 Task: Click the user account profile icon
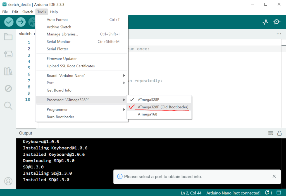point(8,181)
